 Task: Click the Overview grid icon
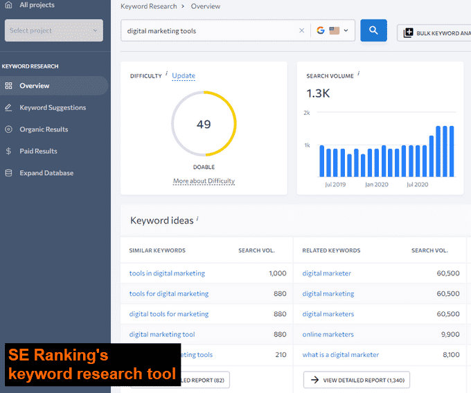pyautogui.click(x=8, y=86)
